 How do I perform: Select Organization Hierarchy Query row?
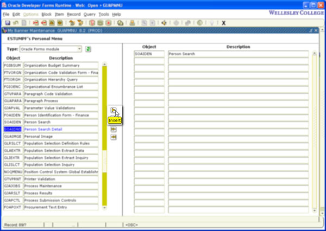coord(51,80)
